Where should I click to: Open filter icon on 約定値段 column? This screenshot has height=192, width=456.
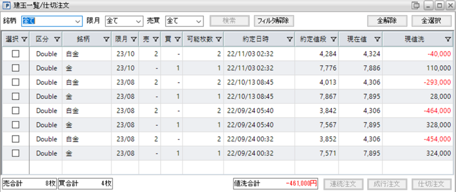pos(334,40)
